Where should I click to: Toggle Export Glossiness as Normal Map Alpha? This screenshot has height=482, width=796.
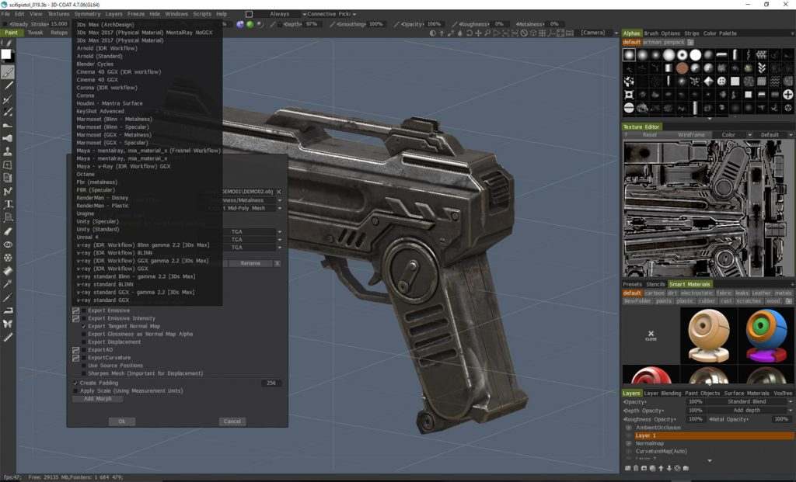pyautogui.click(x=84, y=335)
